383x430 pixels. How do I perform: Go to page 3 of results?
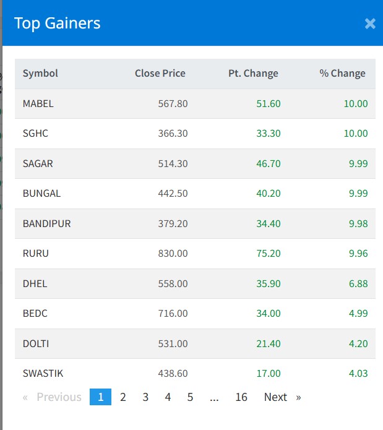point(145,397)
